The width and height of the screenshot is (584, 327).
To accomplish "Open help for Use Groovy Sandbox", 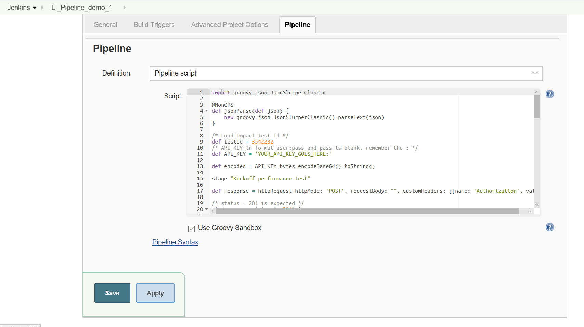I will click(x=549, y=227).
